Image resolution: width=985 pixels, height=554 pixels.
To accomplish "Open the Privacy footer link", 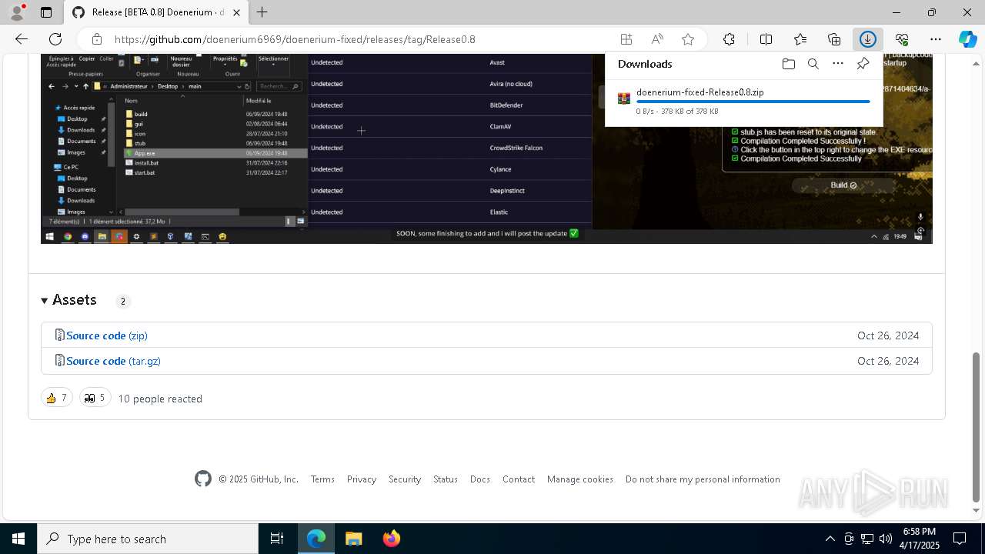I will tap(362, 479).
